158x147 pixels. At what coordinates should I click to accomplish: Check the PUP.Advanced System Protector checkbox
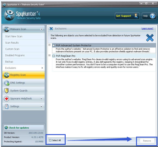pos(53,46)
